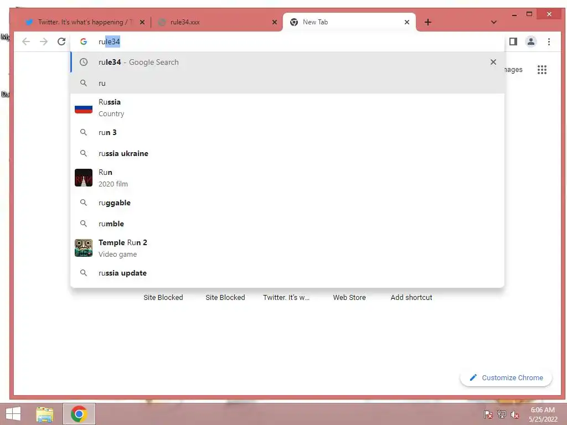Choose the 'run 3' suggestion
Viewport: 567px width, 425px height.
coord(287,132)
